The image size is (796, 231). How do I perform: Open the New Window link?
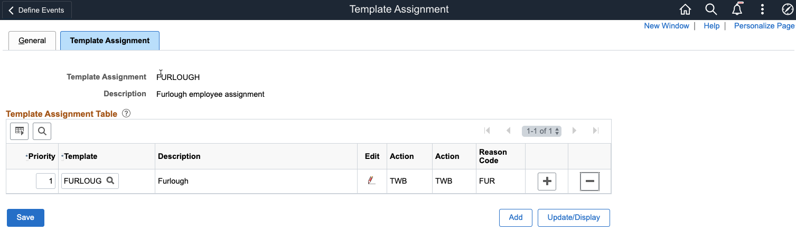666,26
